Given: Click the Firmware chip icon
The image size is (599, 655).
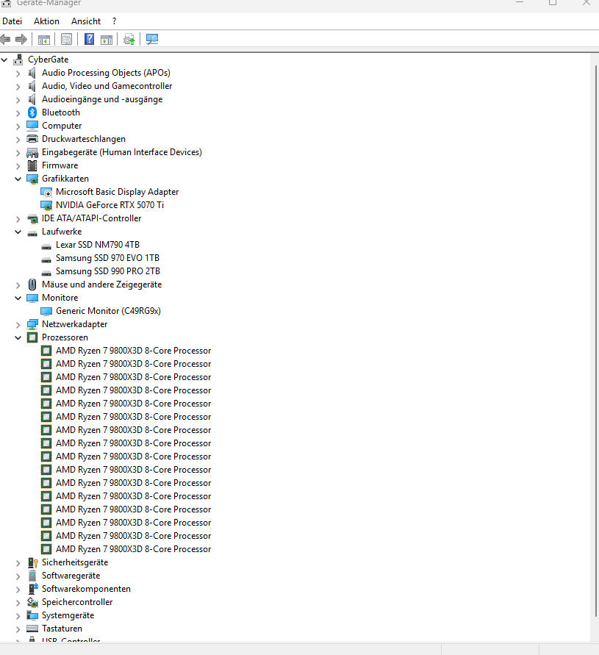Looking at the screenshot, I should click(x=32, y=165).
